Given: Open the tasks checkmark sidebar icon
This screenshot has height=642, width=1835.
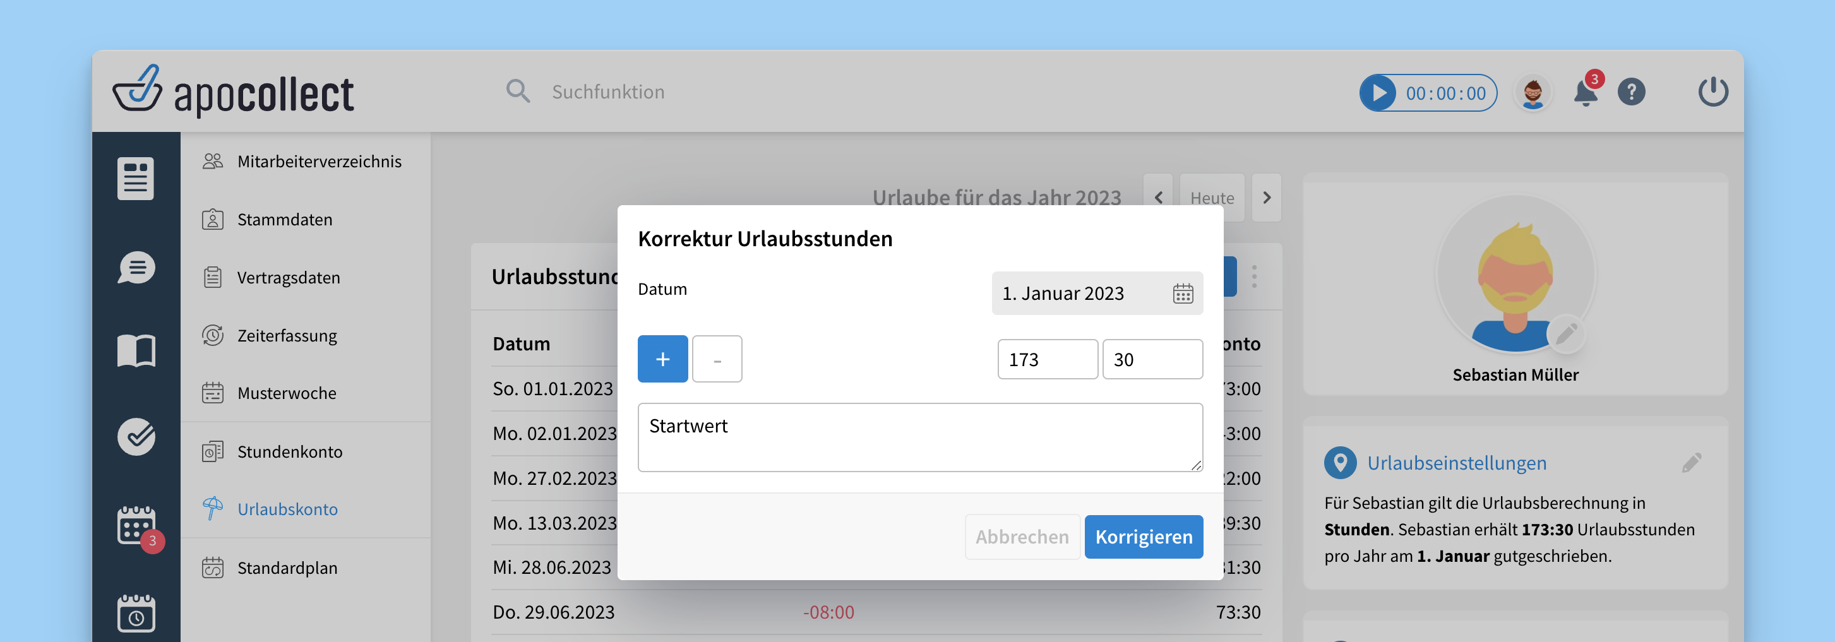Looking at the screenshot, I should pyautogui.click(x=136, y=436).
